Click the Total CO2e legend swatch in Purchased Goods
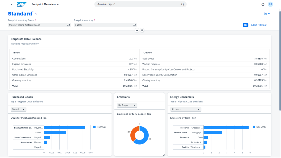This screenshot has width=281, height=158. coord(95,127)
